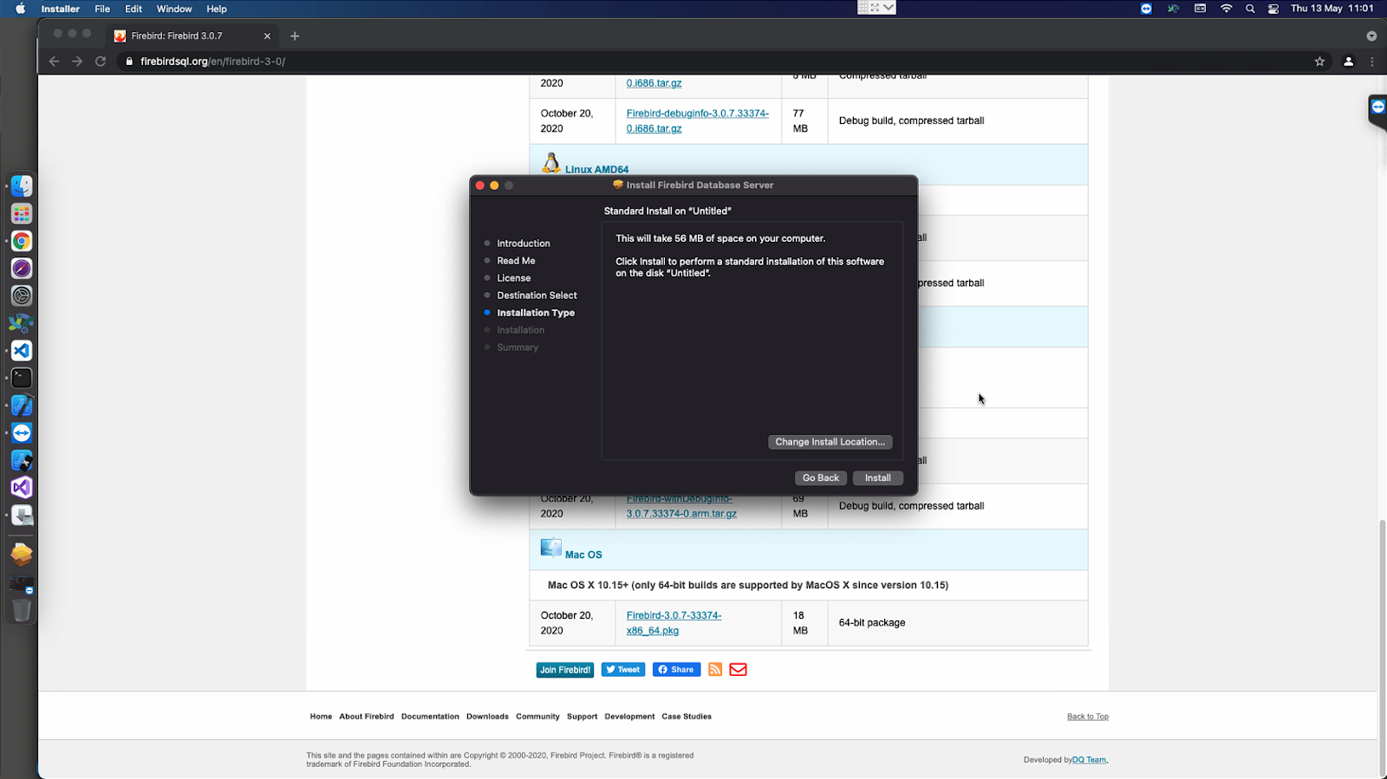Open Launchpad from the Dock
This screenshot has height=779, width=1387.
tap(22, 214)
